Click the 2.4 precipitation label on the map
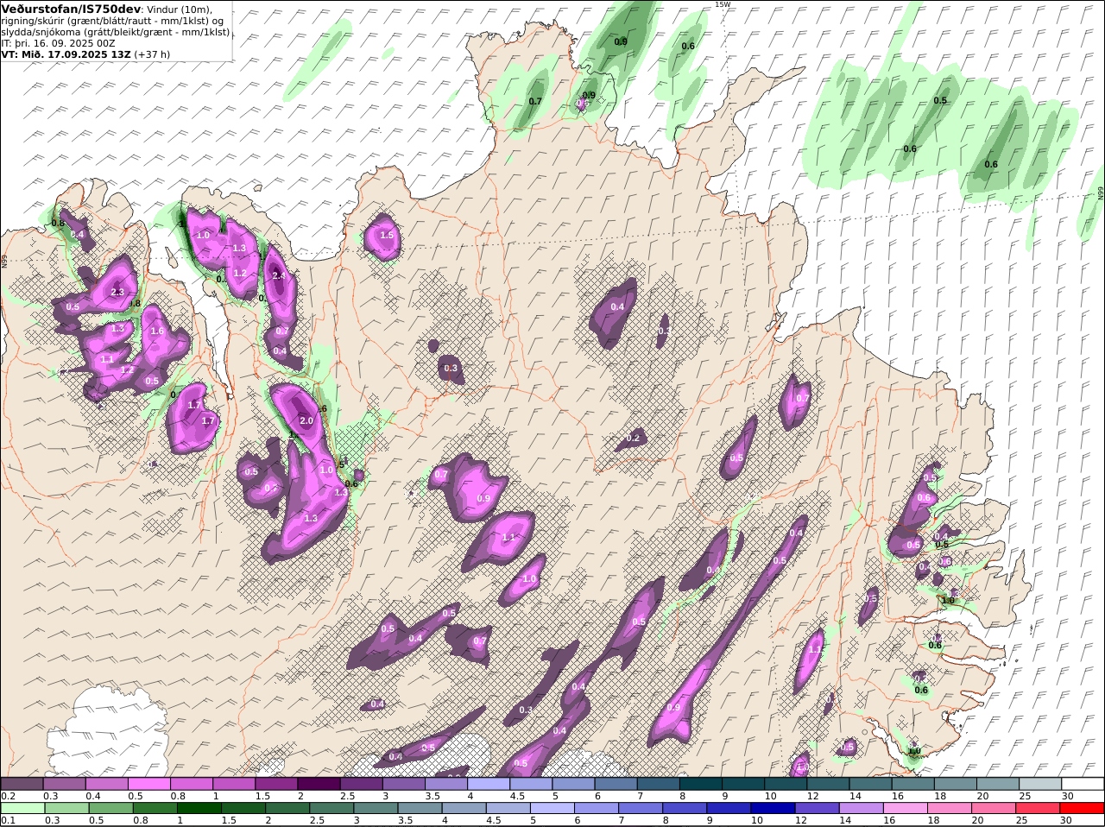The width and height of the screenshot is (1105, 827). pyautogui.click(x=278, y=276)
